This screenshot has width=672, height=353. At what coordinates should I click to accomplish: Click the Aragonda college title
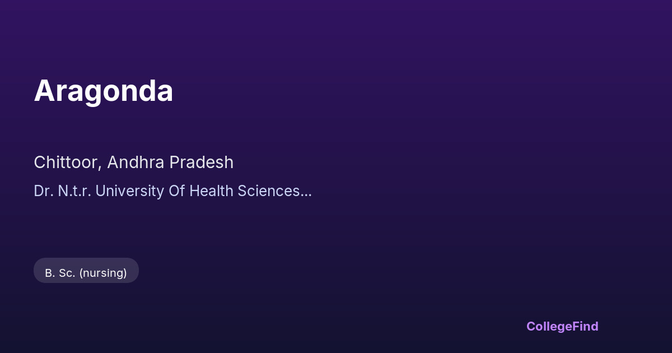pos(104,91)
